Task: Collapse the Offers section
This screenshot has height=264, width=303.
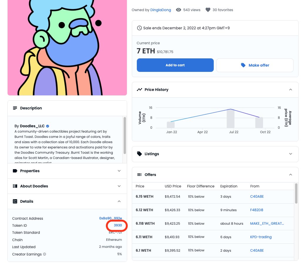Action: click(290, 175)
